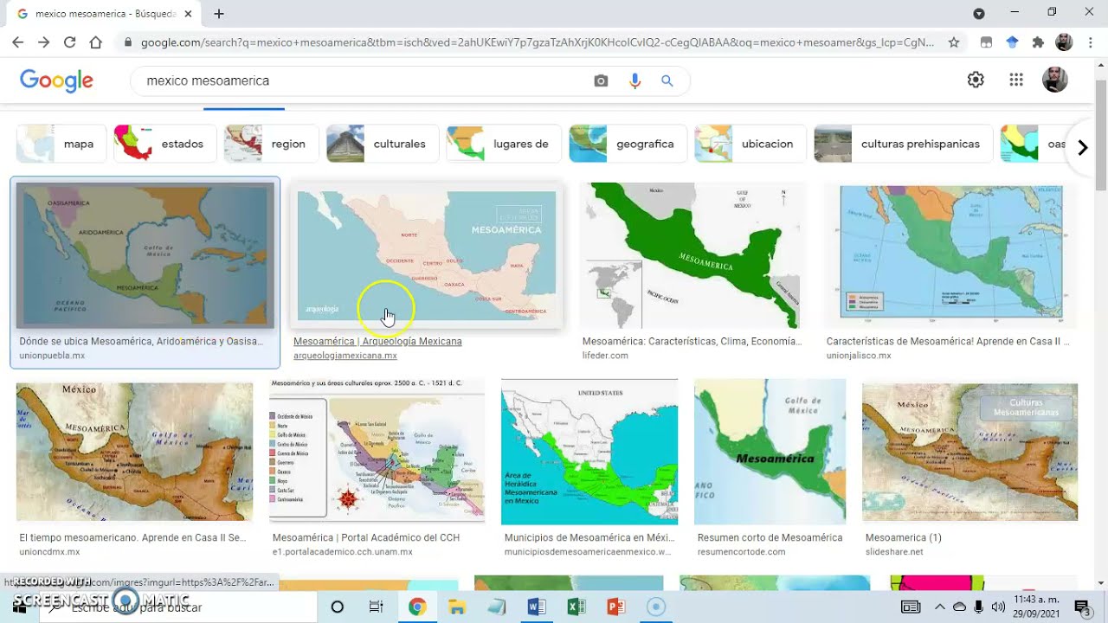Click source slideshare.net
Image resolution: width=1108 pixels, height=623 pixels.
point(894,552)
